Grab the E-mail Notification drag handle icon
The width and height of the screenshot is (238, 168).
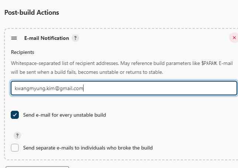tap(14, 38)
